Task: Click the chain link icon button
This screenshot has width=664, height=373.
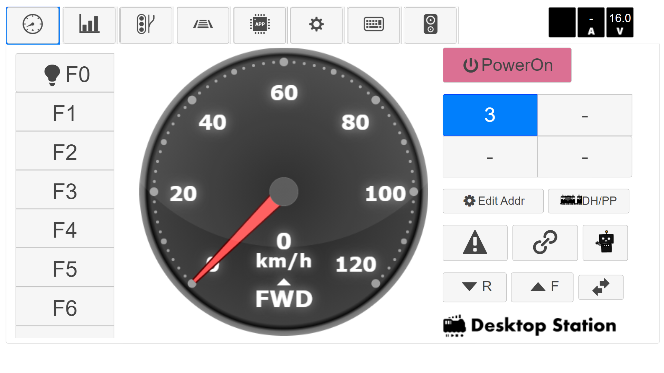Action: click(x=545, y=243)
